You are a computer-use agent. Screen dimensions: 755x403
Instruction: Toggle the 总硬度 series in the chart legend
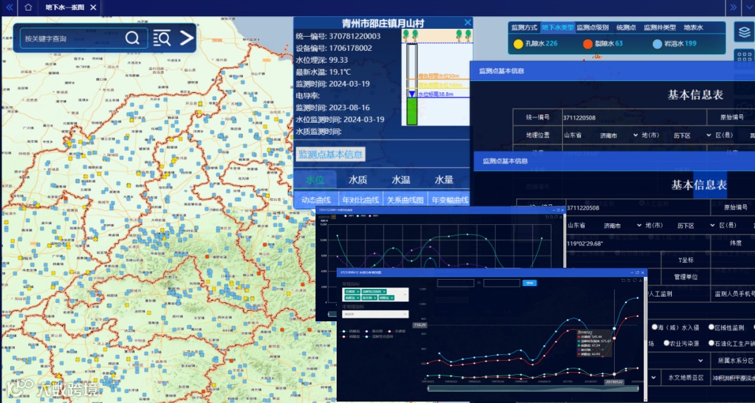click(397, 331)
